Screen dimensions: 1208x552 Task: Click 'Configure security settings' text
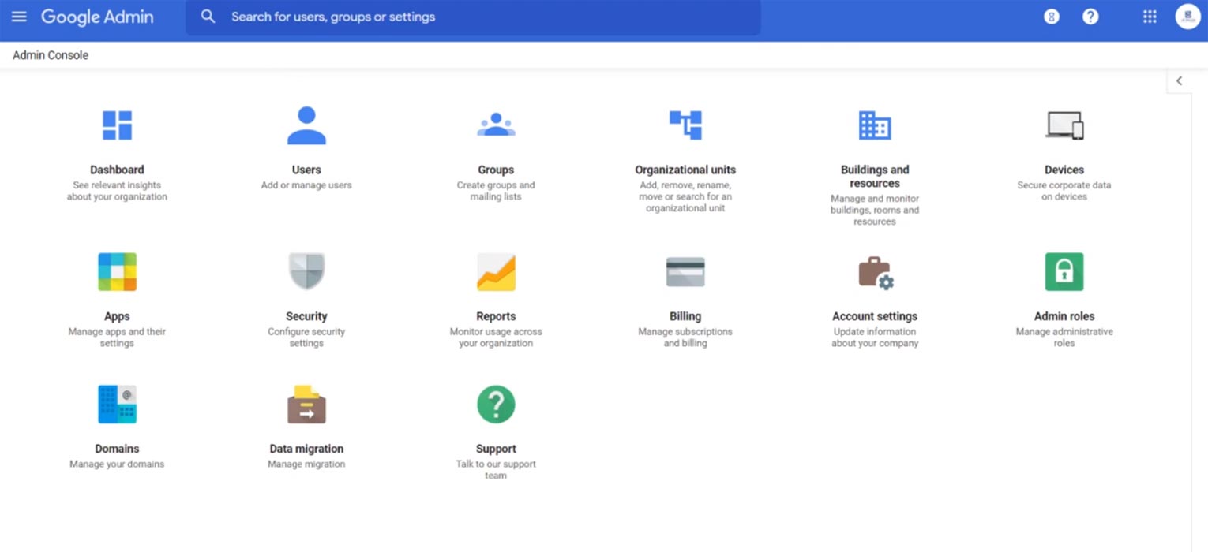pyautogui.click(x=306, y=338)
